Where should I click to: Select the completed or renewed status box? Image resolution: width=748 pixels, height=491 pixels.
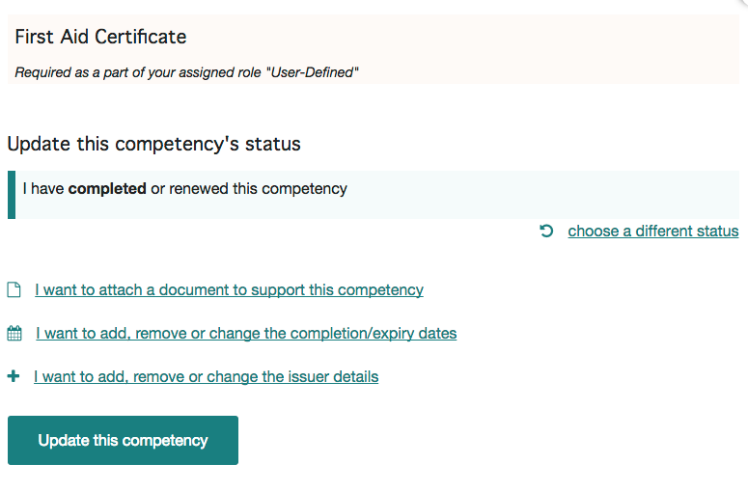tap(374, 195)
